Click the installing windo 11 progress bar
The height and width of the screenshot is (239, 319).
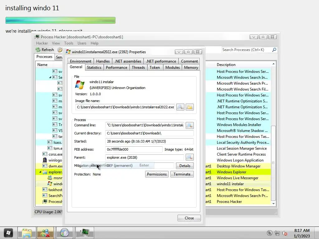click(x=60, y=20)
